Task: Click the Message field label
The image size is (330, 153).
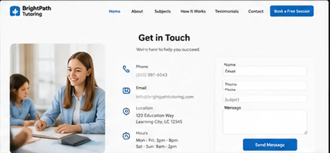Action: point(233,108)
